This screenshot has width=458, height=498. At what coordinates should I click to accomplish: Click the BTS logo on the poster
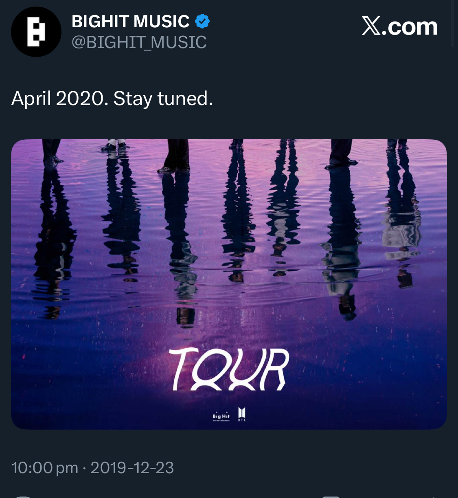point(242,414)
